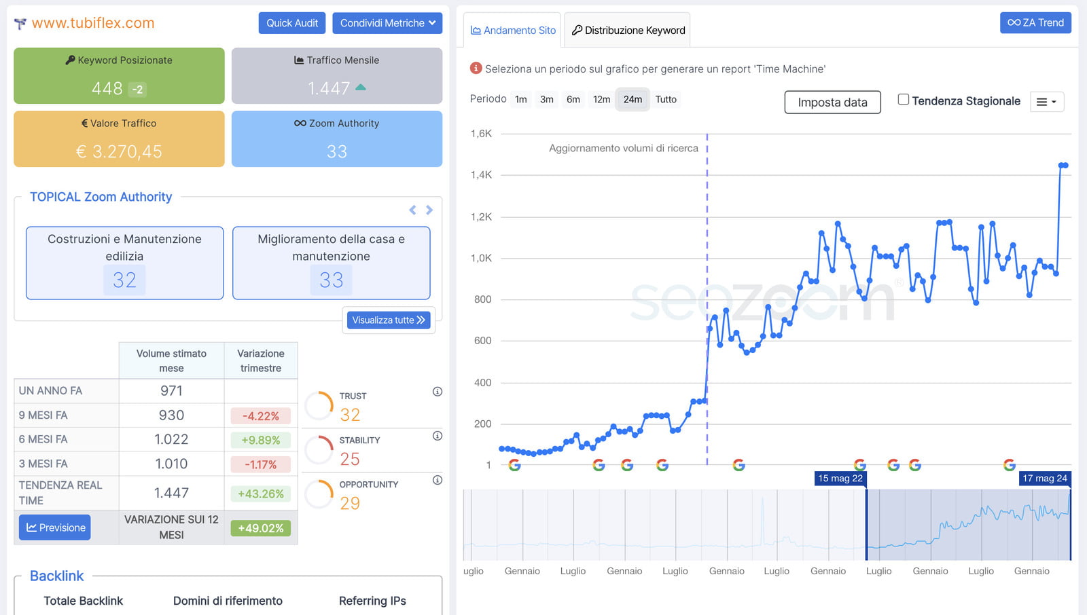Switch to the Distribuzione Keyword tab
This screenshot has width=1087, height=615.
pyautogui.click(x=628, y=31)
